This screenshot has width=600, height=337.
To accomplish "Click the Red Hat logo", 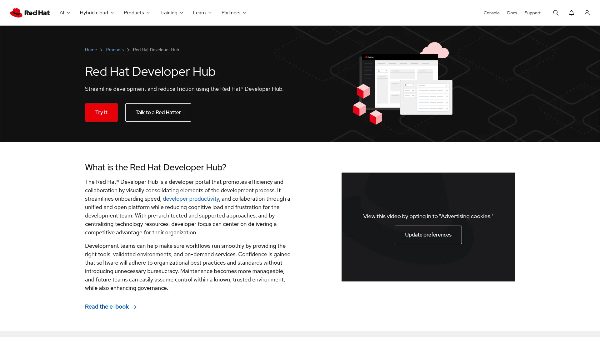I will click(30, 13).
